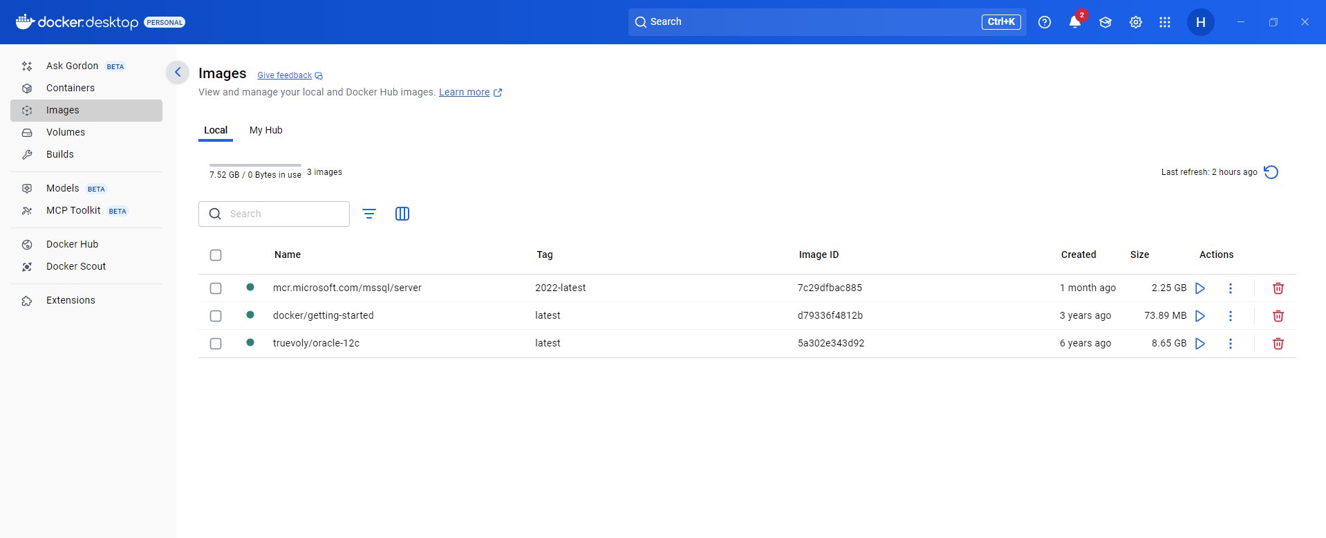Image resolution: width=1326 pixels, height=538 pixels.
Task: Open notifications bell icon
Action: click(x=1075, y=22)
